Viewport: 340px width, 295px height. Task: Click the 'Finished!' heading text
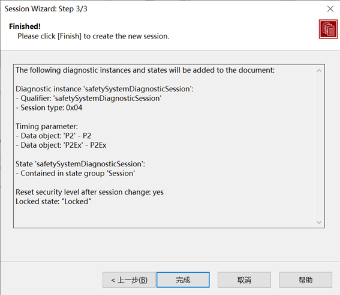[25, 26]
